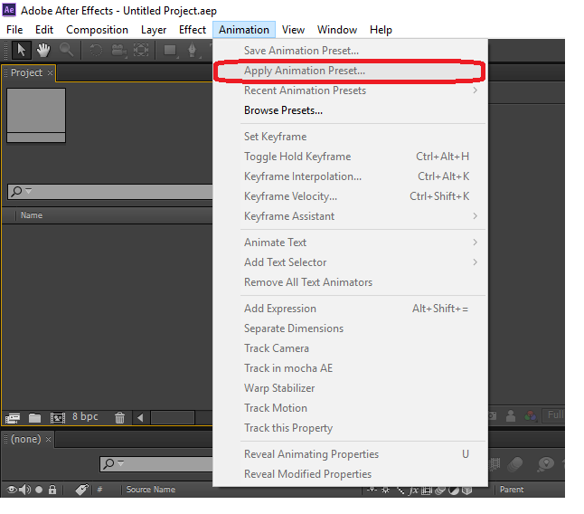Open the Window menu

click(337, 30)
